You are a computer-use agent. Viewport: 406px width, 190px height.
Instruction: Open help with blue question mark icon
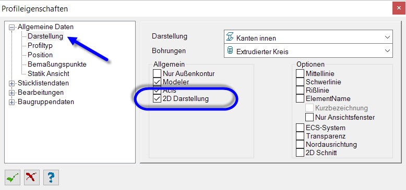click(x=51, y=178)
